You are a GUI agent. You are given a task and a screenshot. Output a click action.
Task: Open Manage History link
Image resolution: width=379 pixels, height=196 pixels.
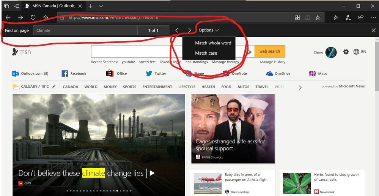click(x=273, y=62)
